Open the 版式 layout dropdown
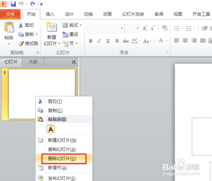The image size is (212, 181). 72,25
